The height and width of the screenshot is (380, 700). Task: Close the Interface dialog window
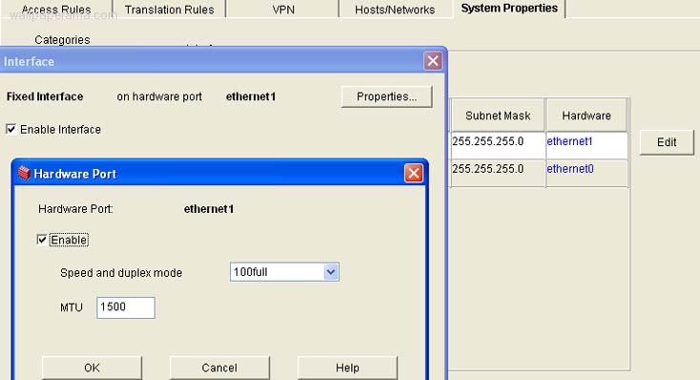[x=433, y=61]
